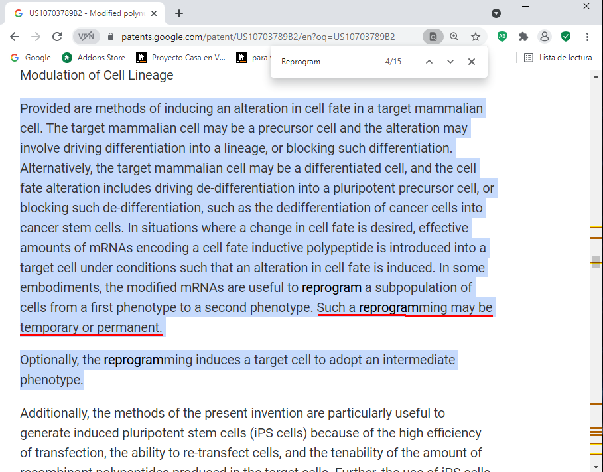Click the VPN badge in address bar
The image size is (603, 472).
(x=86, y=37)
